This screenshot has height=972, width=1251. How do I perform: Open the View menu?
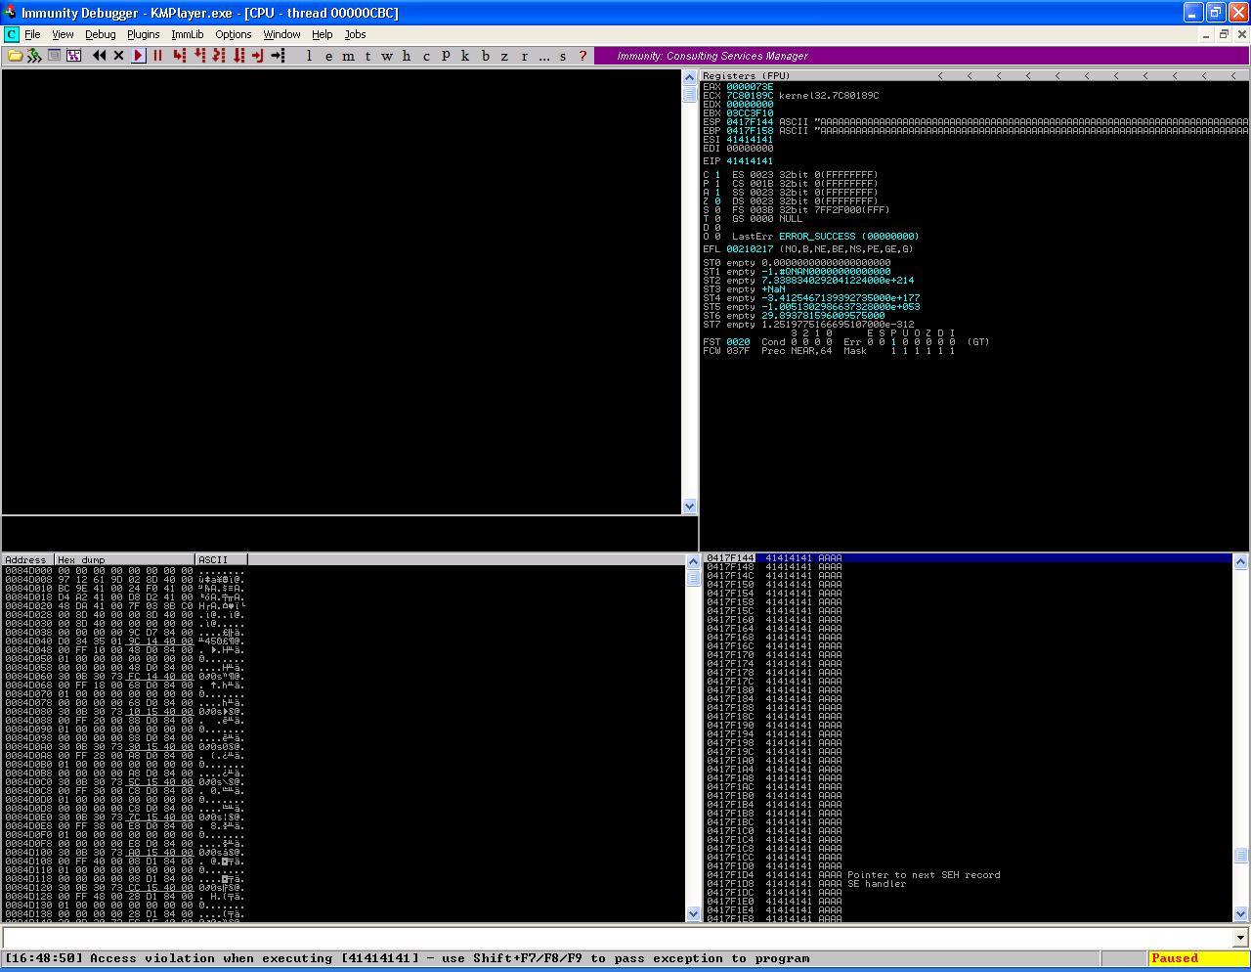coord(63,34)
